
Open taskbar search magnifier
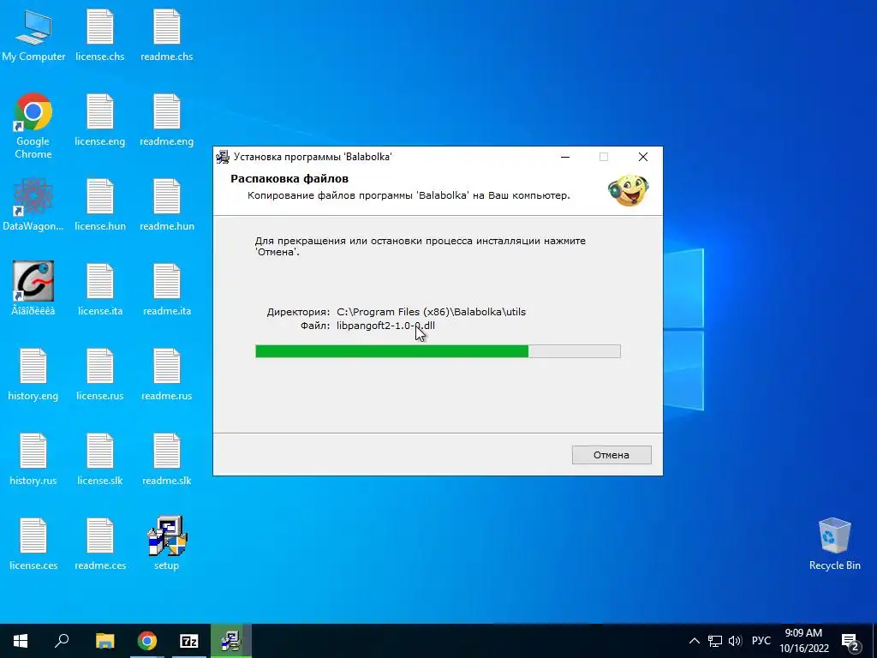point(62,641)
